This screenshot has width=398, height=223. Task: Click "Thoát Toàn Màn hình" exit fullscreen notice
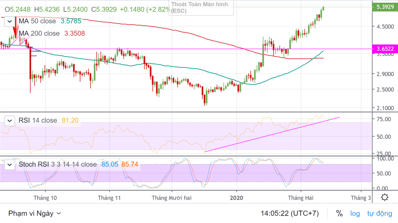(201, 7)
